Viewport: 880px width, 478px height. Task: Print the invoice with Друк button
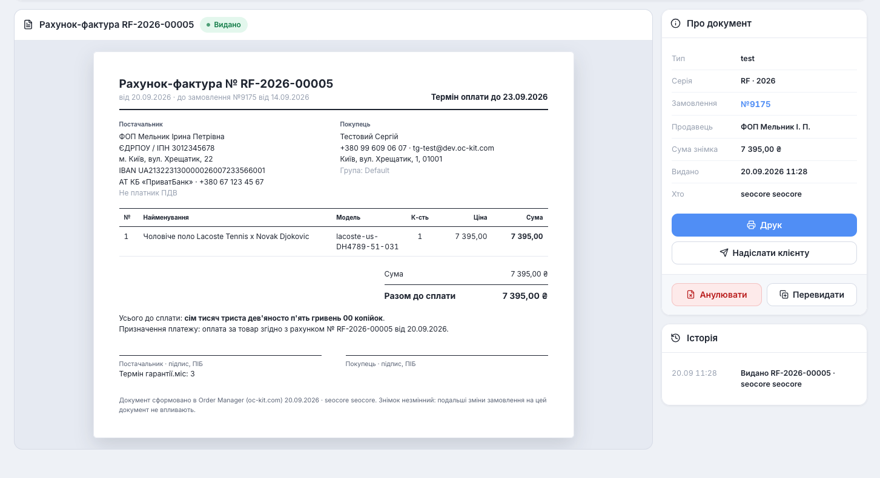tap(764, 225)
